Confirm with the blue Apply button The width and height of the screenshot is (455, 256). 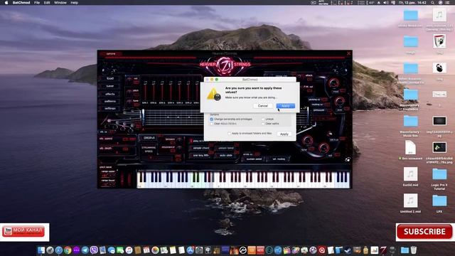pyautogui.click(x=286, y=106)
